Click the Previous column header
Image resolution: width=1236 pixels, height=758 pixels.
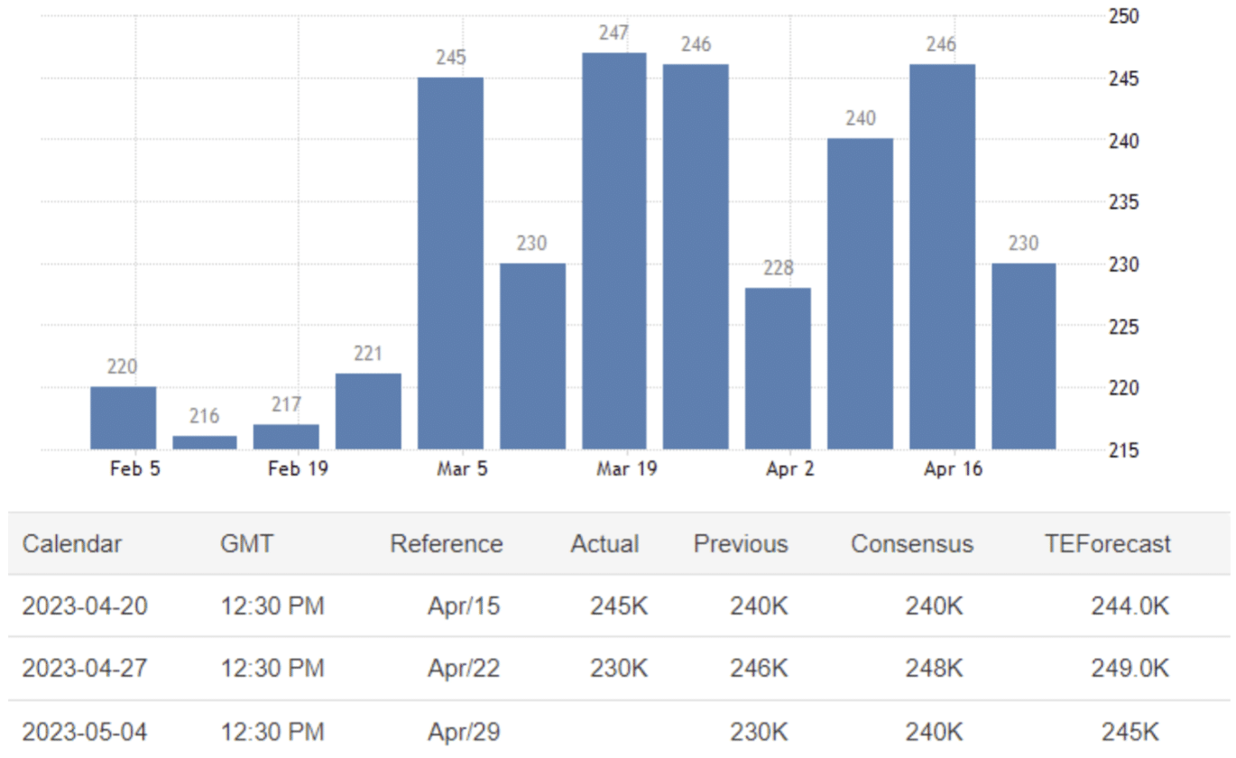pyautogui.click(x=740, y=544)
